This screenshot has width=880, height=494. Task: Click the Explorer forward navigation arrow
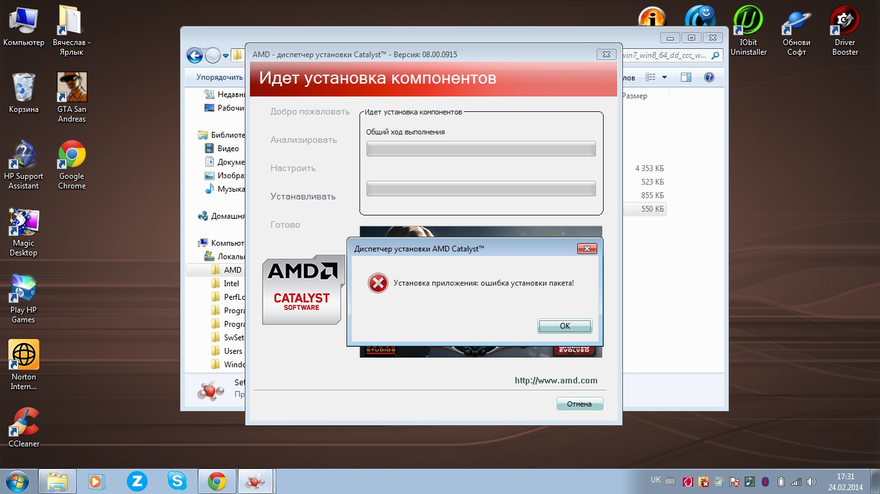213,55
